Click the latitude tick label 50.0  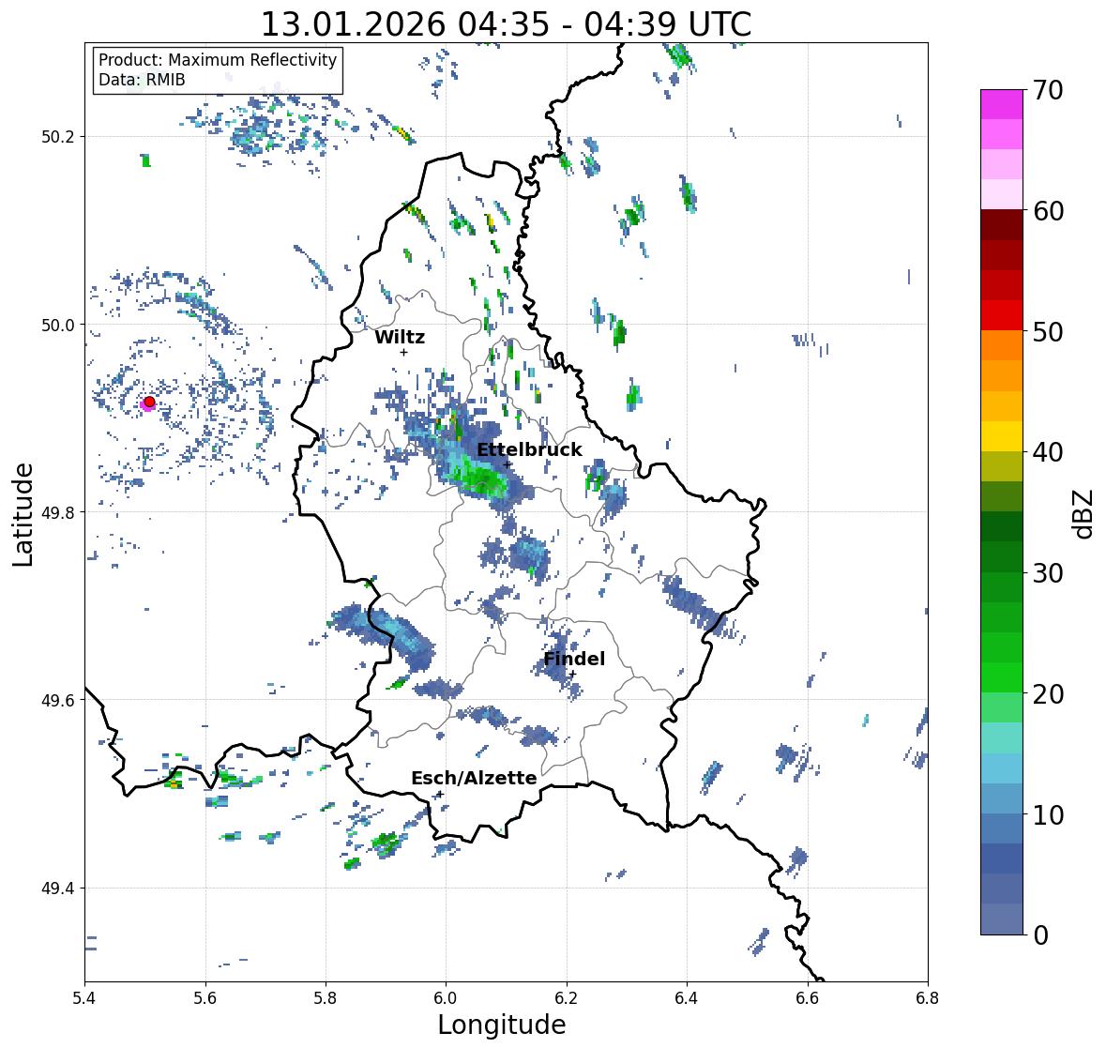58,326
